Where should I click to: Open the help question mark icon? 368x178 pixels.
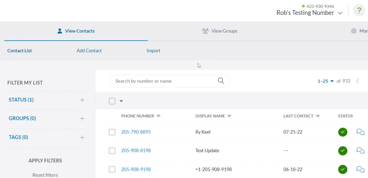[359, 11]
